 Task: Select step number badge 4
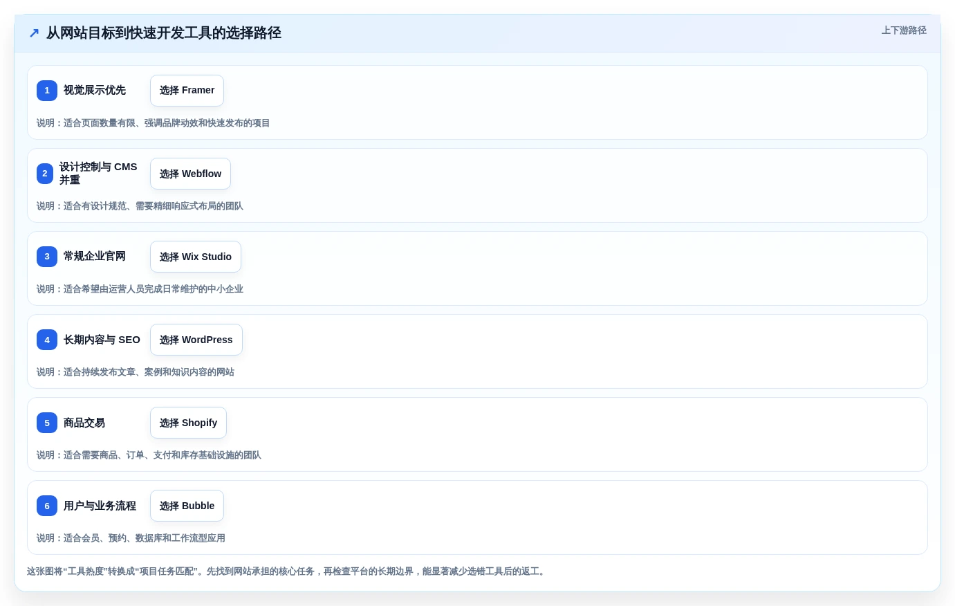point(47,340)
